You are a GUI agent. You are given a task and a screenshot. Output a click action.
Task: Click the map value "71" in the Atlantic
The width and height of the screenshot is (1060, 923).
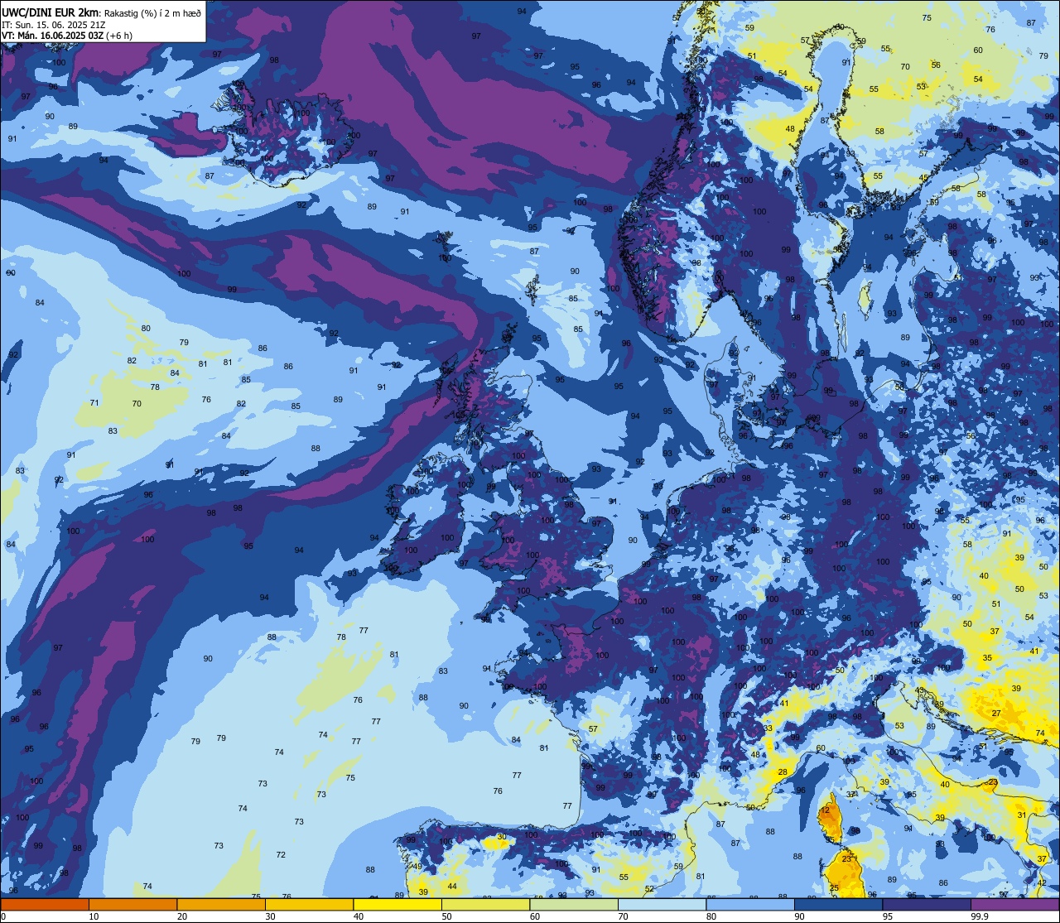94,403
